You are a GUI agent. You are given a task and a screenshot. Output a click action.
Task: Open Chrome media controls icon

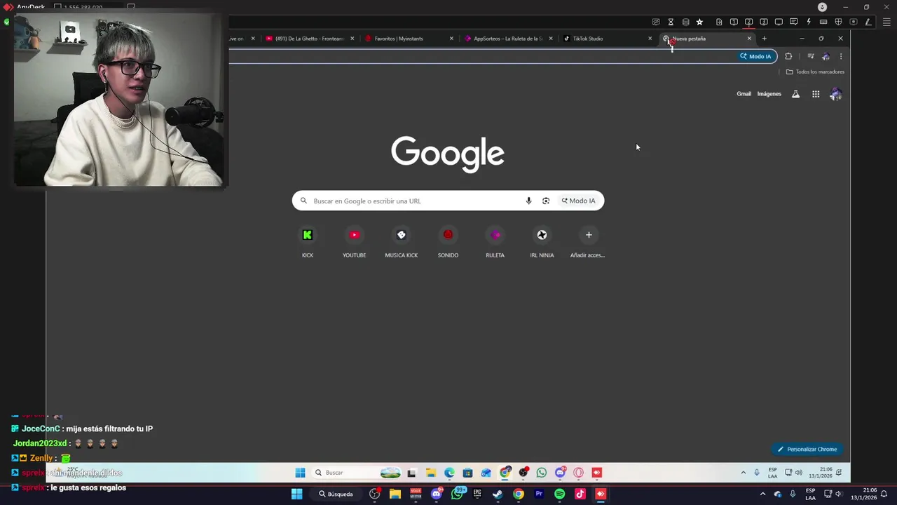pyautogui.click(x=811, y=56)
